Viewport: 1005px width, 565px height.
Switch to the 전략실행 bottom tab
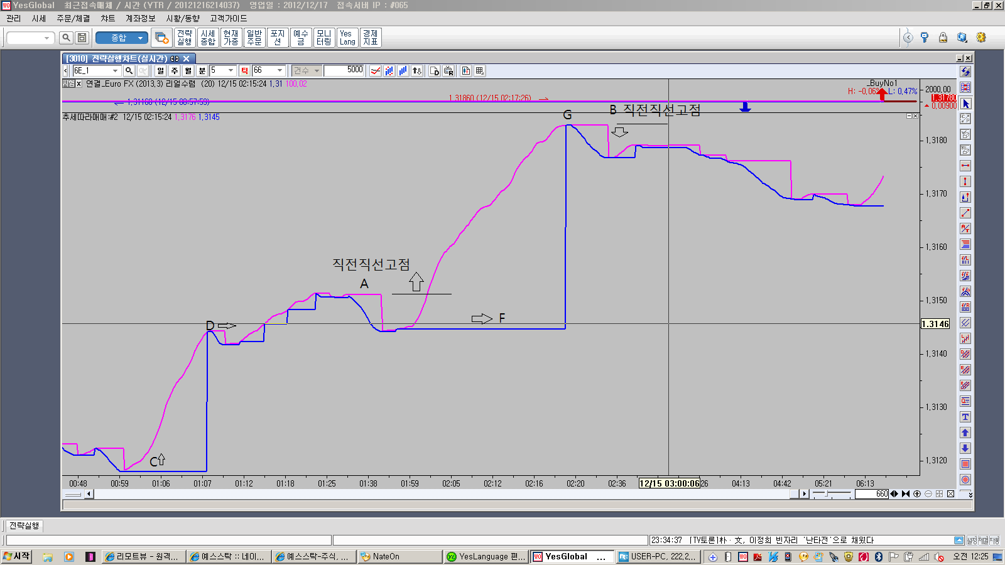pos(24,525)
